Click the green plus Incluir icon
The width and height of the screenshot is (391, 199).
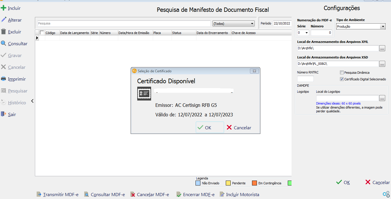pyautogui.click(x=3, y=8)
